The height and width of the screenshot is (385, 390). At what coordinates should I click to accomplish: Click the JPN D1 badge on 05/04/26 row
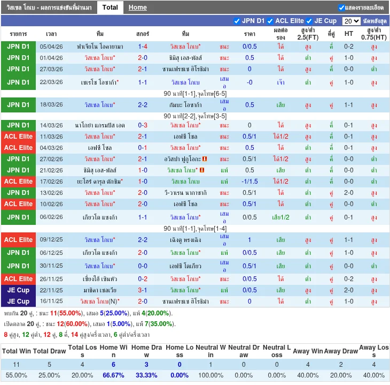(18, 47)
